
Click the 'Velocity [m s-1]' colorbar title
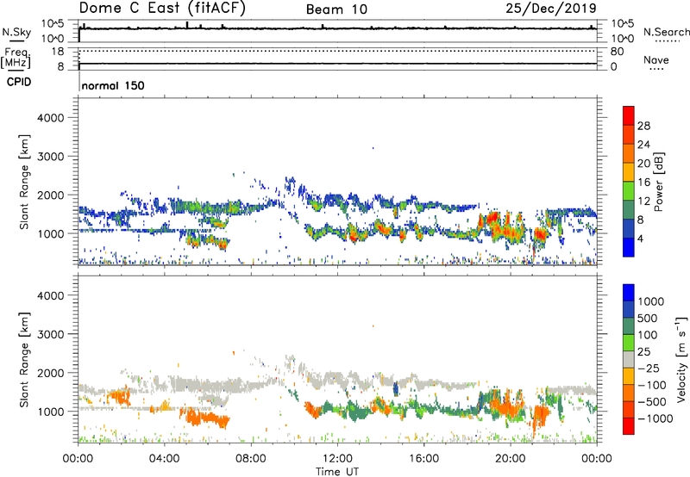681,359
